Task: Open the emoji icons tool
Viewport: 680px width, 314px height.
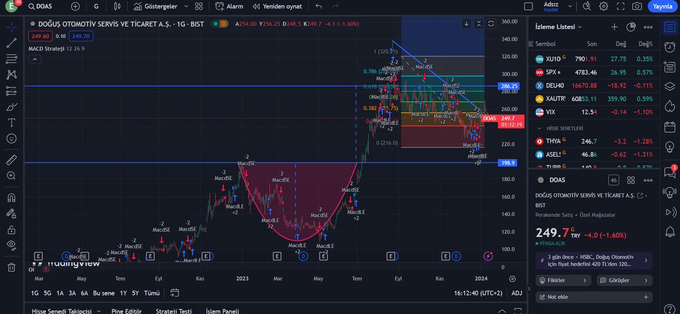Action: coord(11,138)
